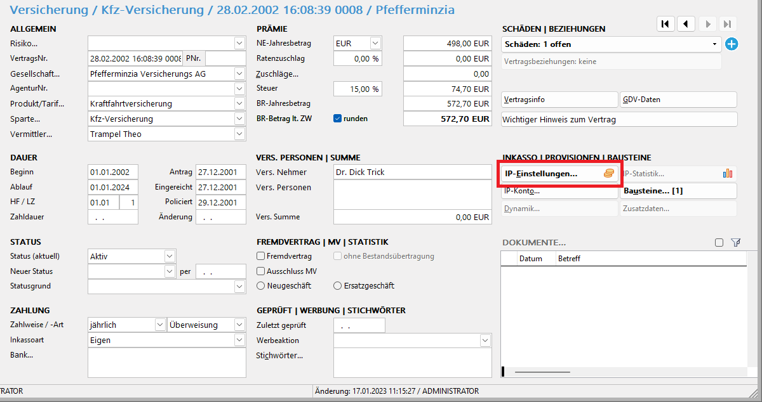Open Bausteine... [1]

click(x=678, y=191)
